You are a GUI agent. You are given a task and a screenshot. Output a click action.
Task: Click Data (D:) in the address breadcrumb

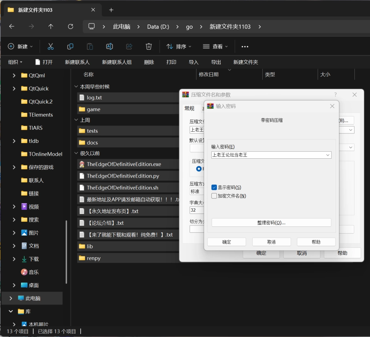pos(158,27)
